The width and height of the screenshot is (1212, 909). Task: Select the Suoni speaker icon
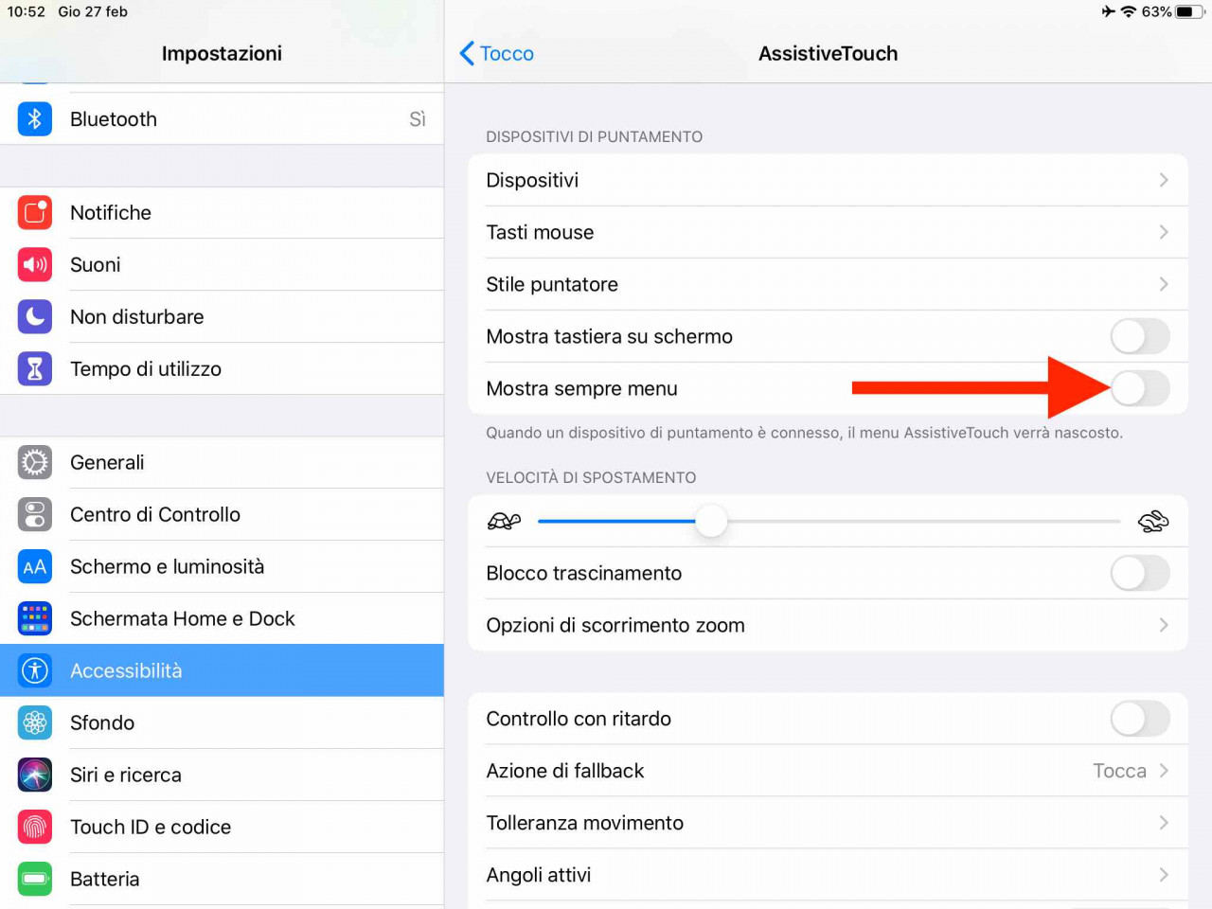[35, 265]
